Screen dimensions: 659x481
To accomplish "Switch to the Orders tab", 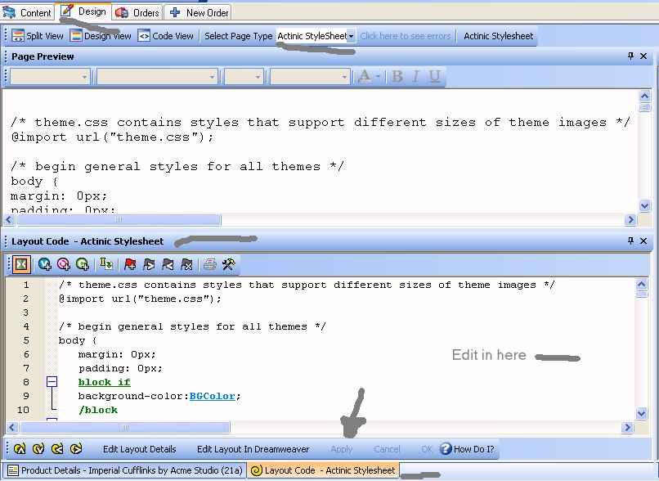I will tap(137, 12).
